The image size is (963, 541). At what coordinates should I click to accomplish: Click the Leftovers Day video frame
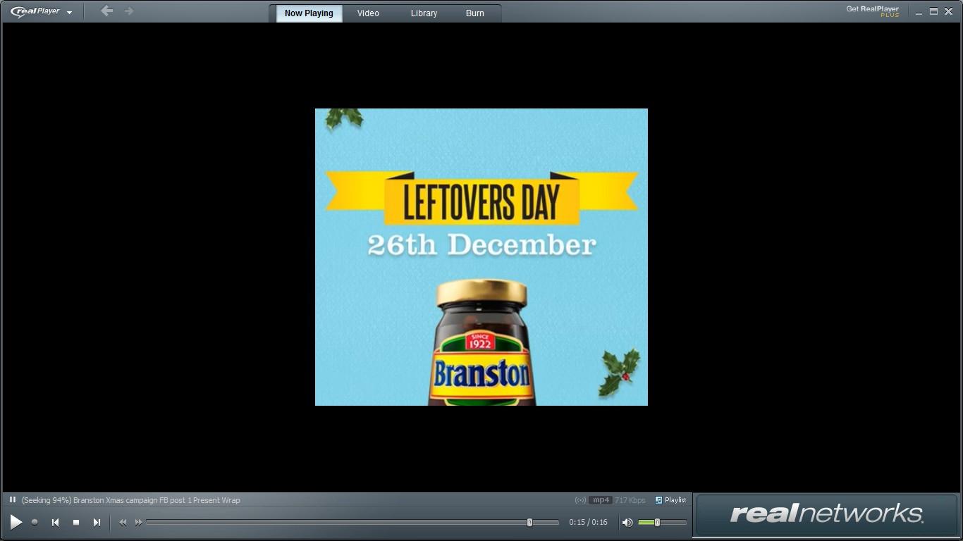481,257
